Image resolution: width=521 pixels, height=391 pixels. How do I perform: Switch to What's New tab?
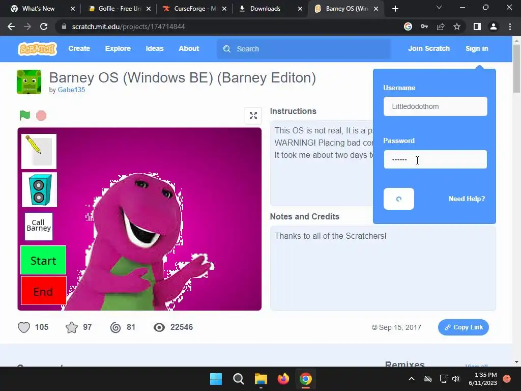click(x=38, y=9)
